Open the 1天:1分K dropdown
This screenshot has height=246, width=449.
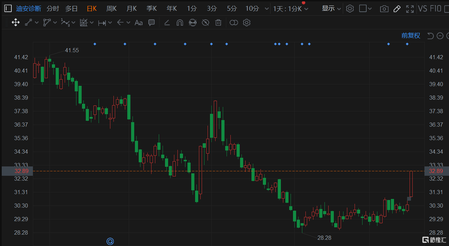(x=291, y=9)
